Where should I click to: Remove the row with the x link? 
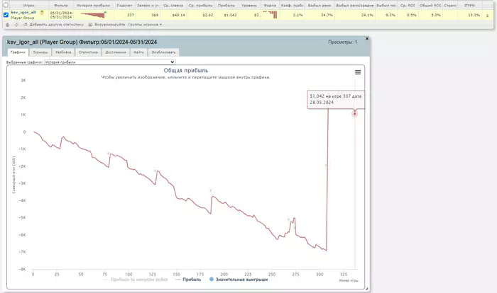(x=487, y=15)
